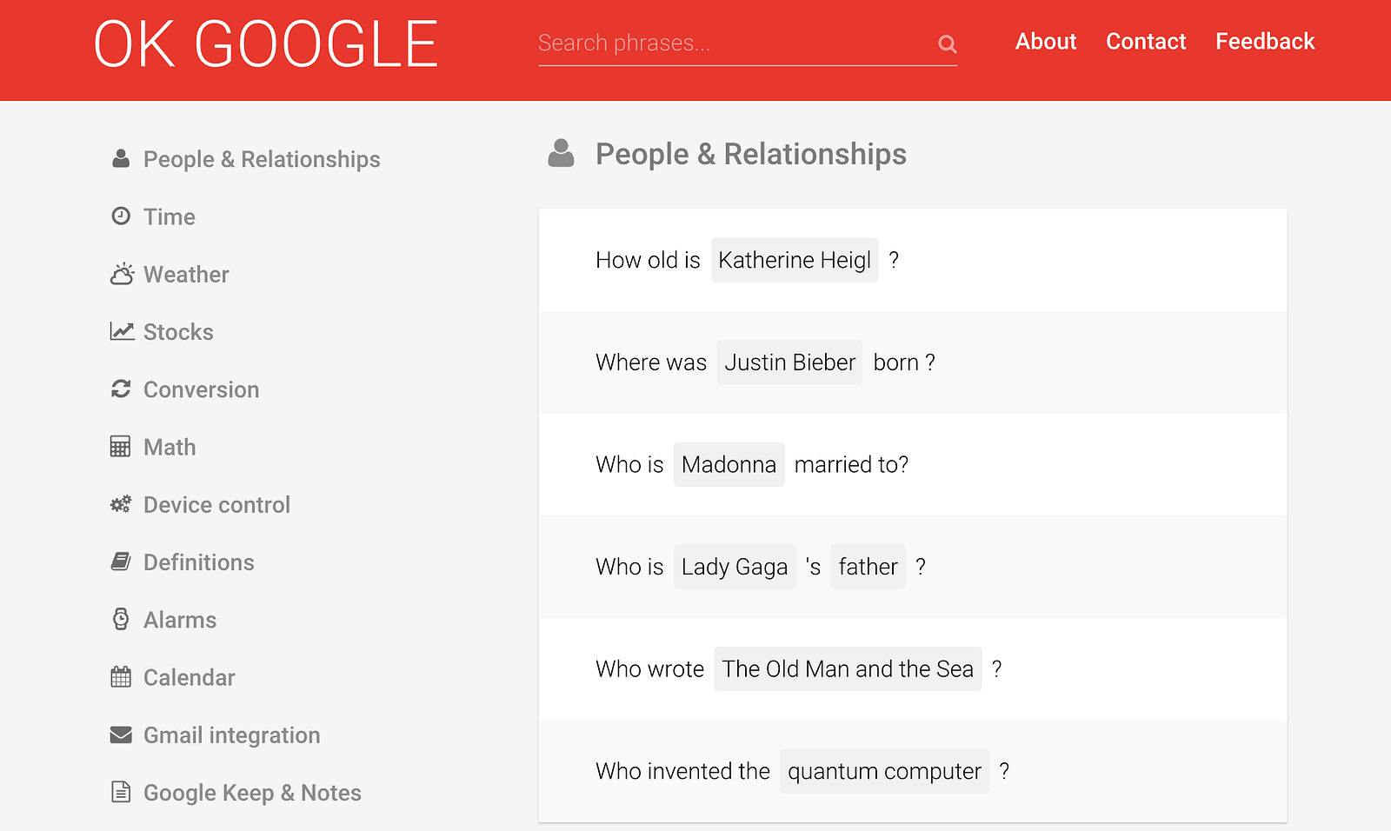
Task: Open the Feedback link in header
Action: (1265, 42)
